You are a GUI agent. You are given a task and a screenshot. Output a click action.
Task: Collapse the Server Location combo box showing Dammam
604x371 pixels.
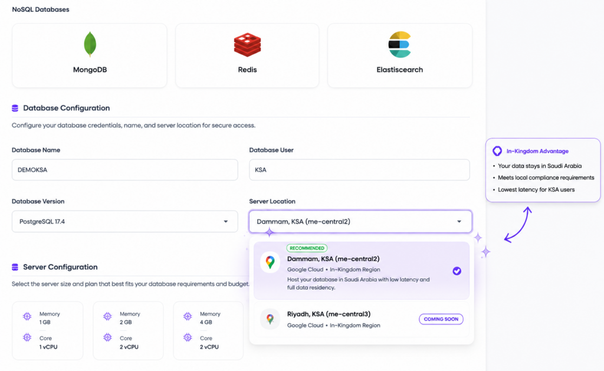[x=360, y=222]
